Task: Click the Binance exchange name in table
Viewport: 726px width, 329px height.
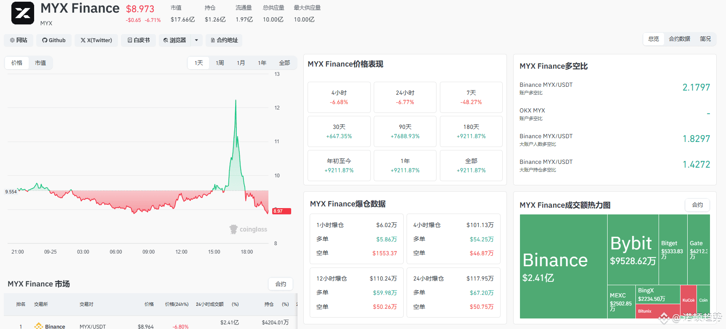Action: pos(55,326)
